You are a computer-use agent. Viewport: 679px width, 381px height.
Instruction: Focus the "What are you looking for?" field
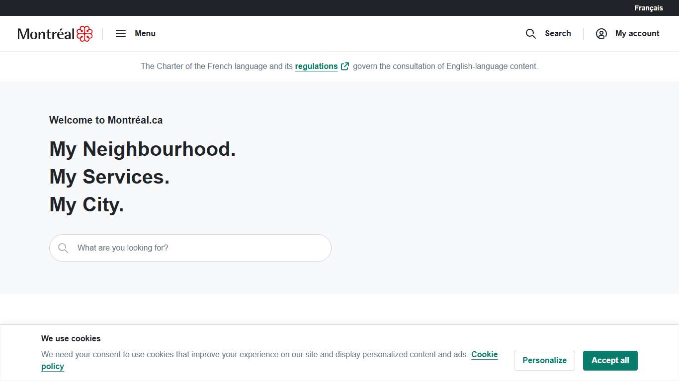pos(199,248)
